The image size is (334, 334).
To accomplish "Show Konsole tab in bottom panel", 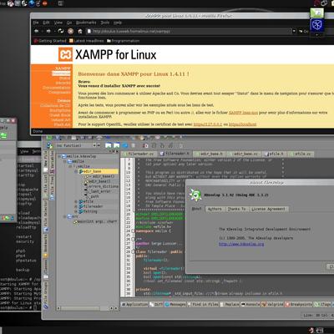I will (250, 305).
